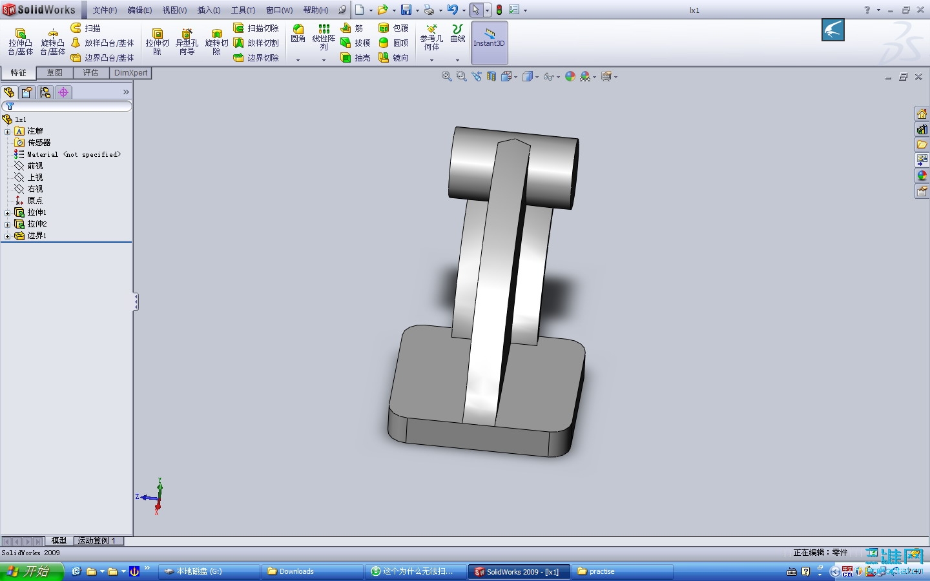Screen dimensions: 930x581
Task: Open the dropdown arrow under 曲线
Action: click(x=457, y=60)
